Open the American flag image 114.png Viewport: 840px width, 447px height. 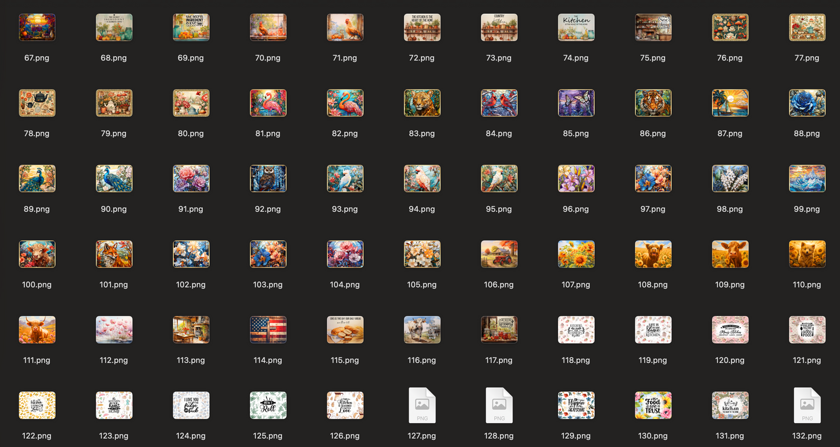[268, 329]
